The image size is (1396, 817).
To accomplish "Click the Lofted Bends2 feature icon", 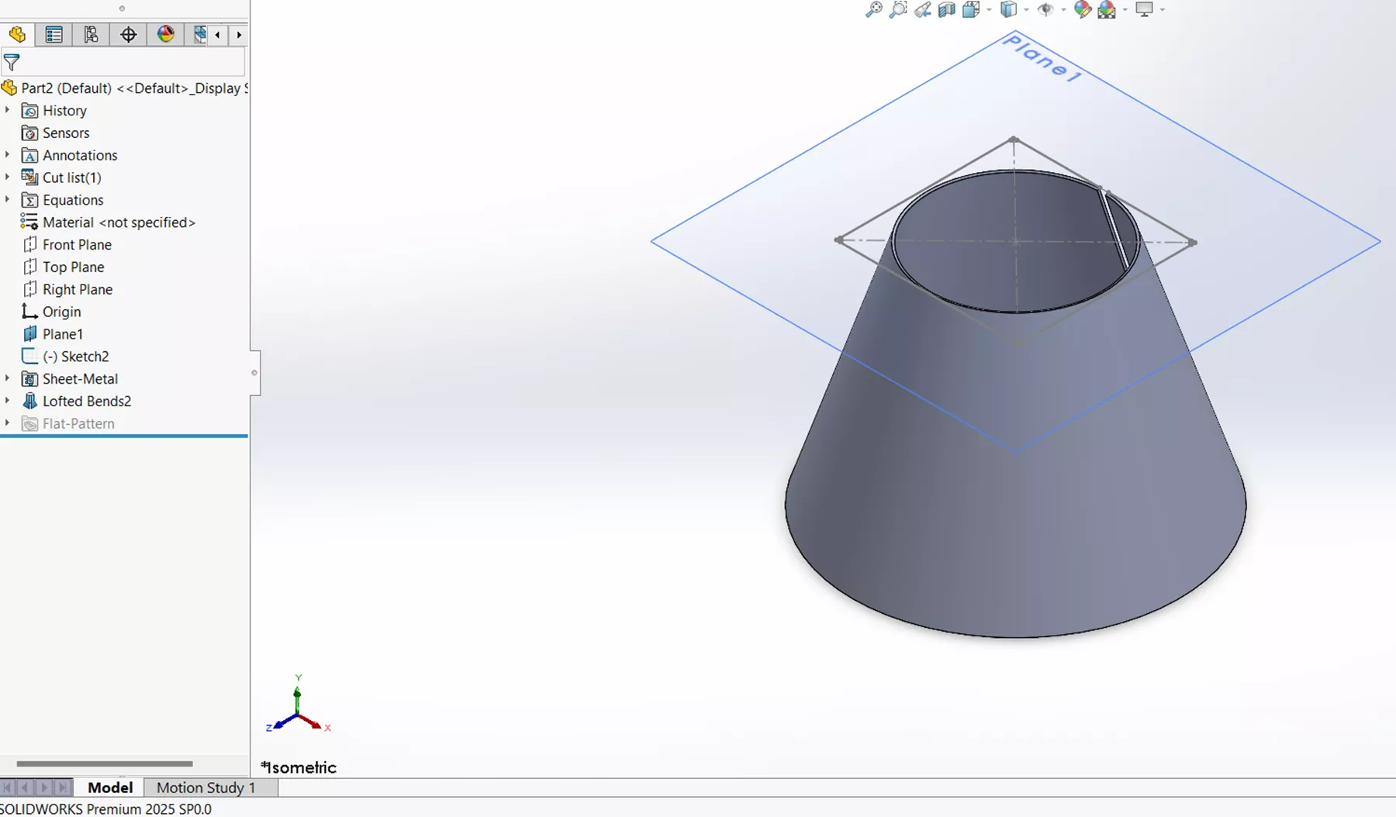I will (29, 402).
